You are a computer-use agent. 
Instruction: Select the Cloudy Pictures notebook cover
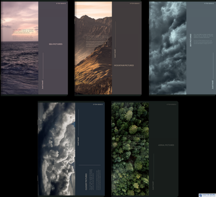[x=71, y=149]
